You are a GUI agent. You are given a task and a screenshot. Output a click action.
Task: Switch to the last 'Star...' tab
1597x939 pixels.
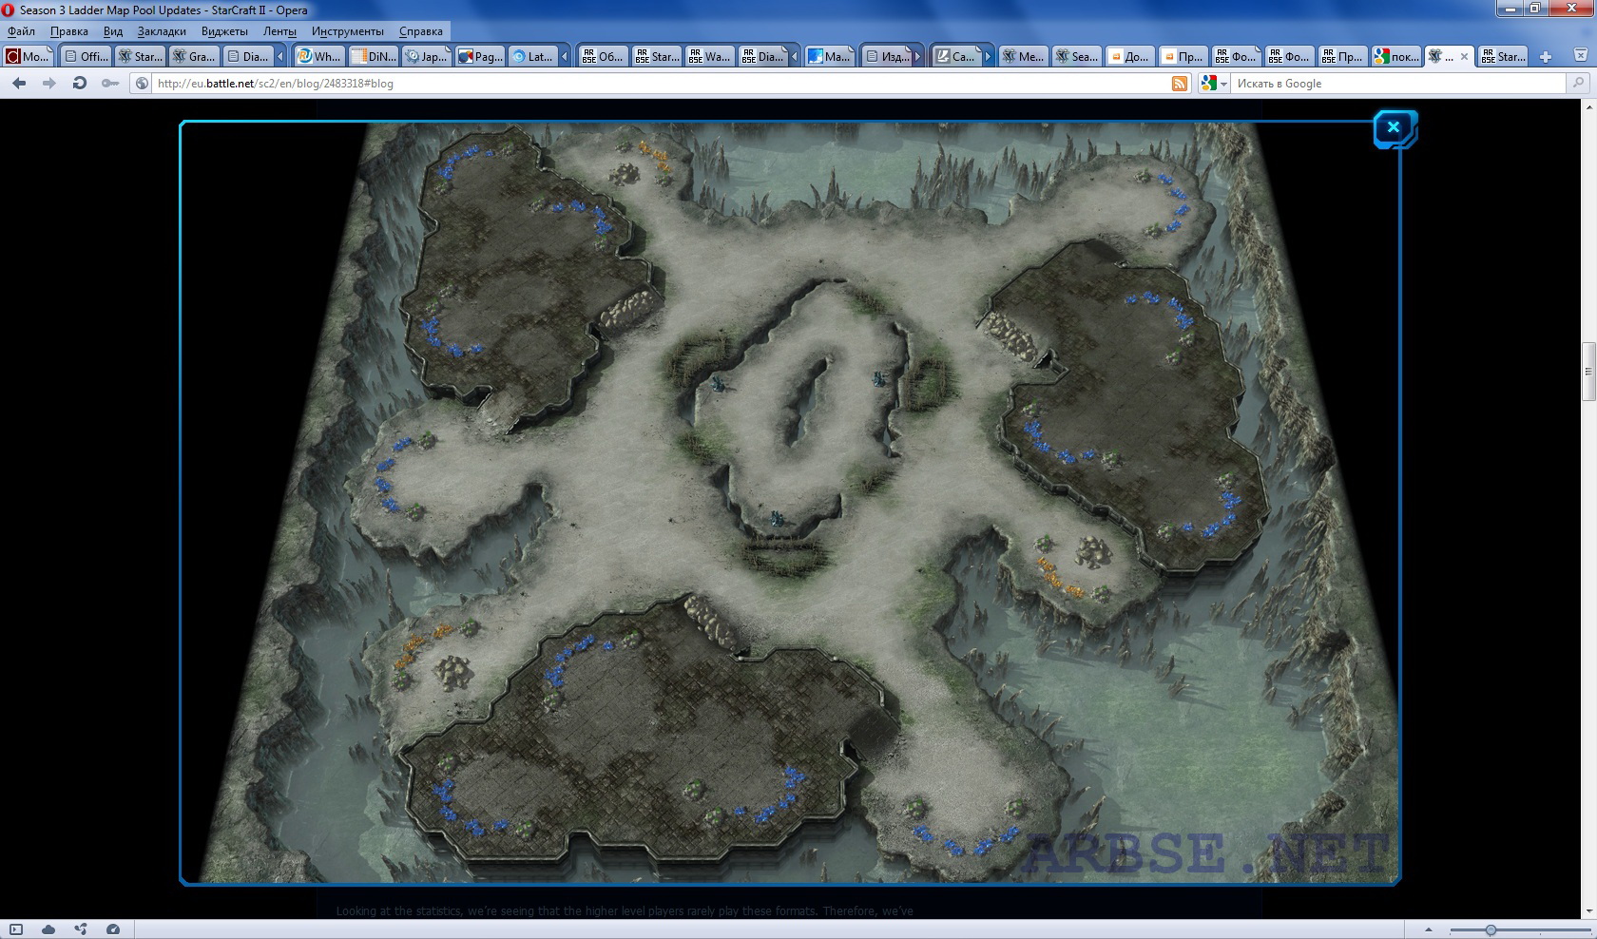[x=1504, y=57]
